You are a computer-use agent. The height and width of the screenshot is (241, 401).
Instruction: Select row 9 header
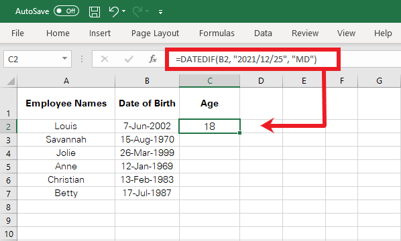[x=9, y=220]
